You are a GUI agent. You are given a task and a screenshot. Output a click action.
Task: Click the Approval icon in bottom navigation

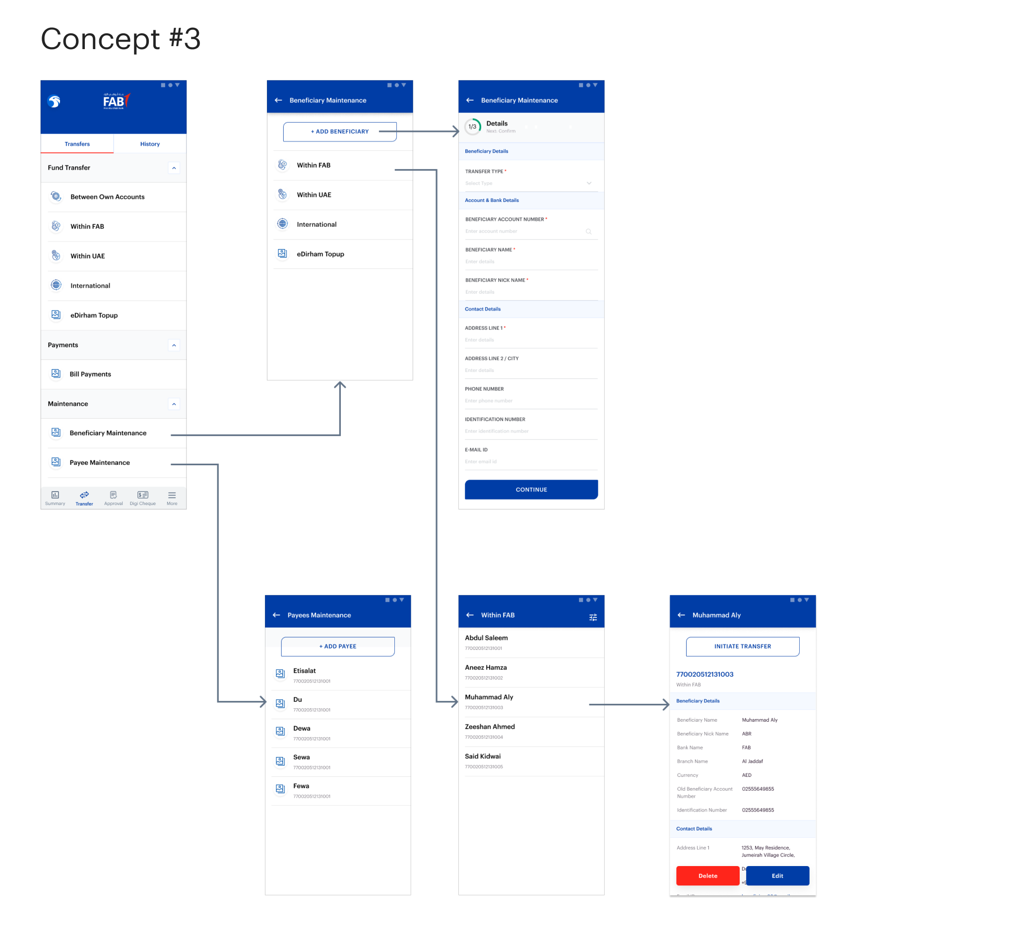pyautogui.click(x=114, y=496)
